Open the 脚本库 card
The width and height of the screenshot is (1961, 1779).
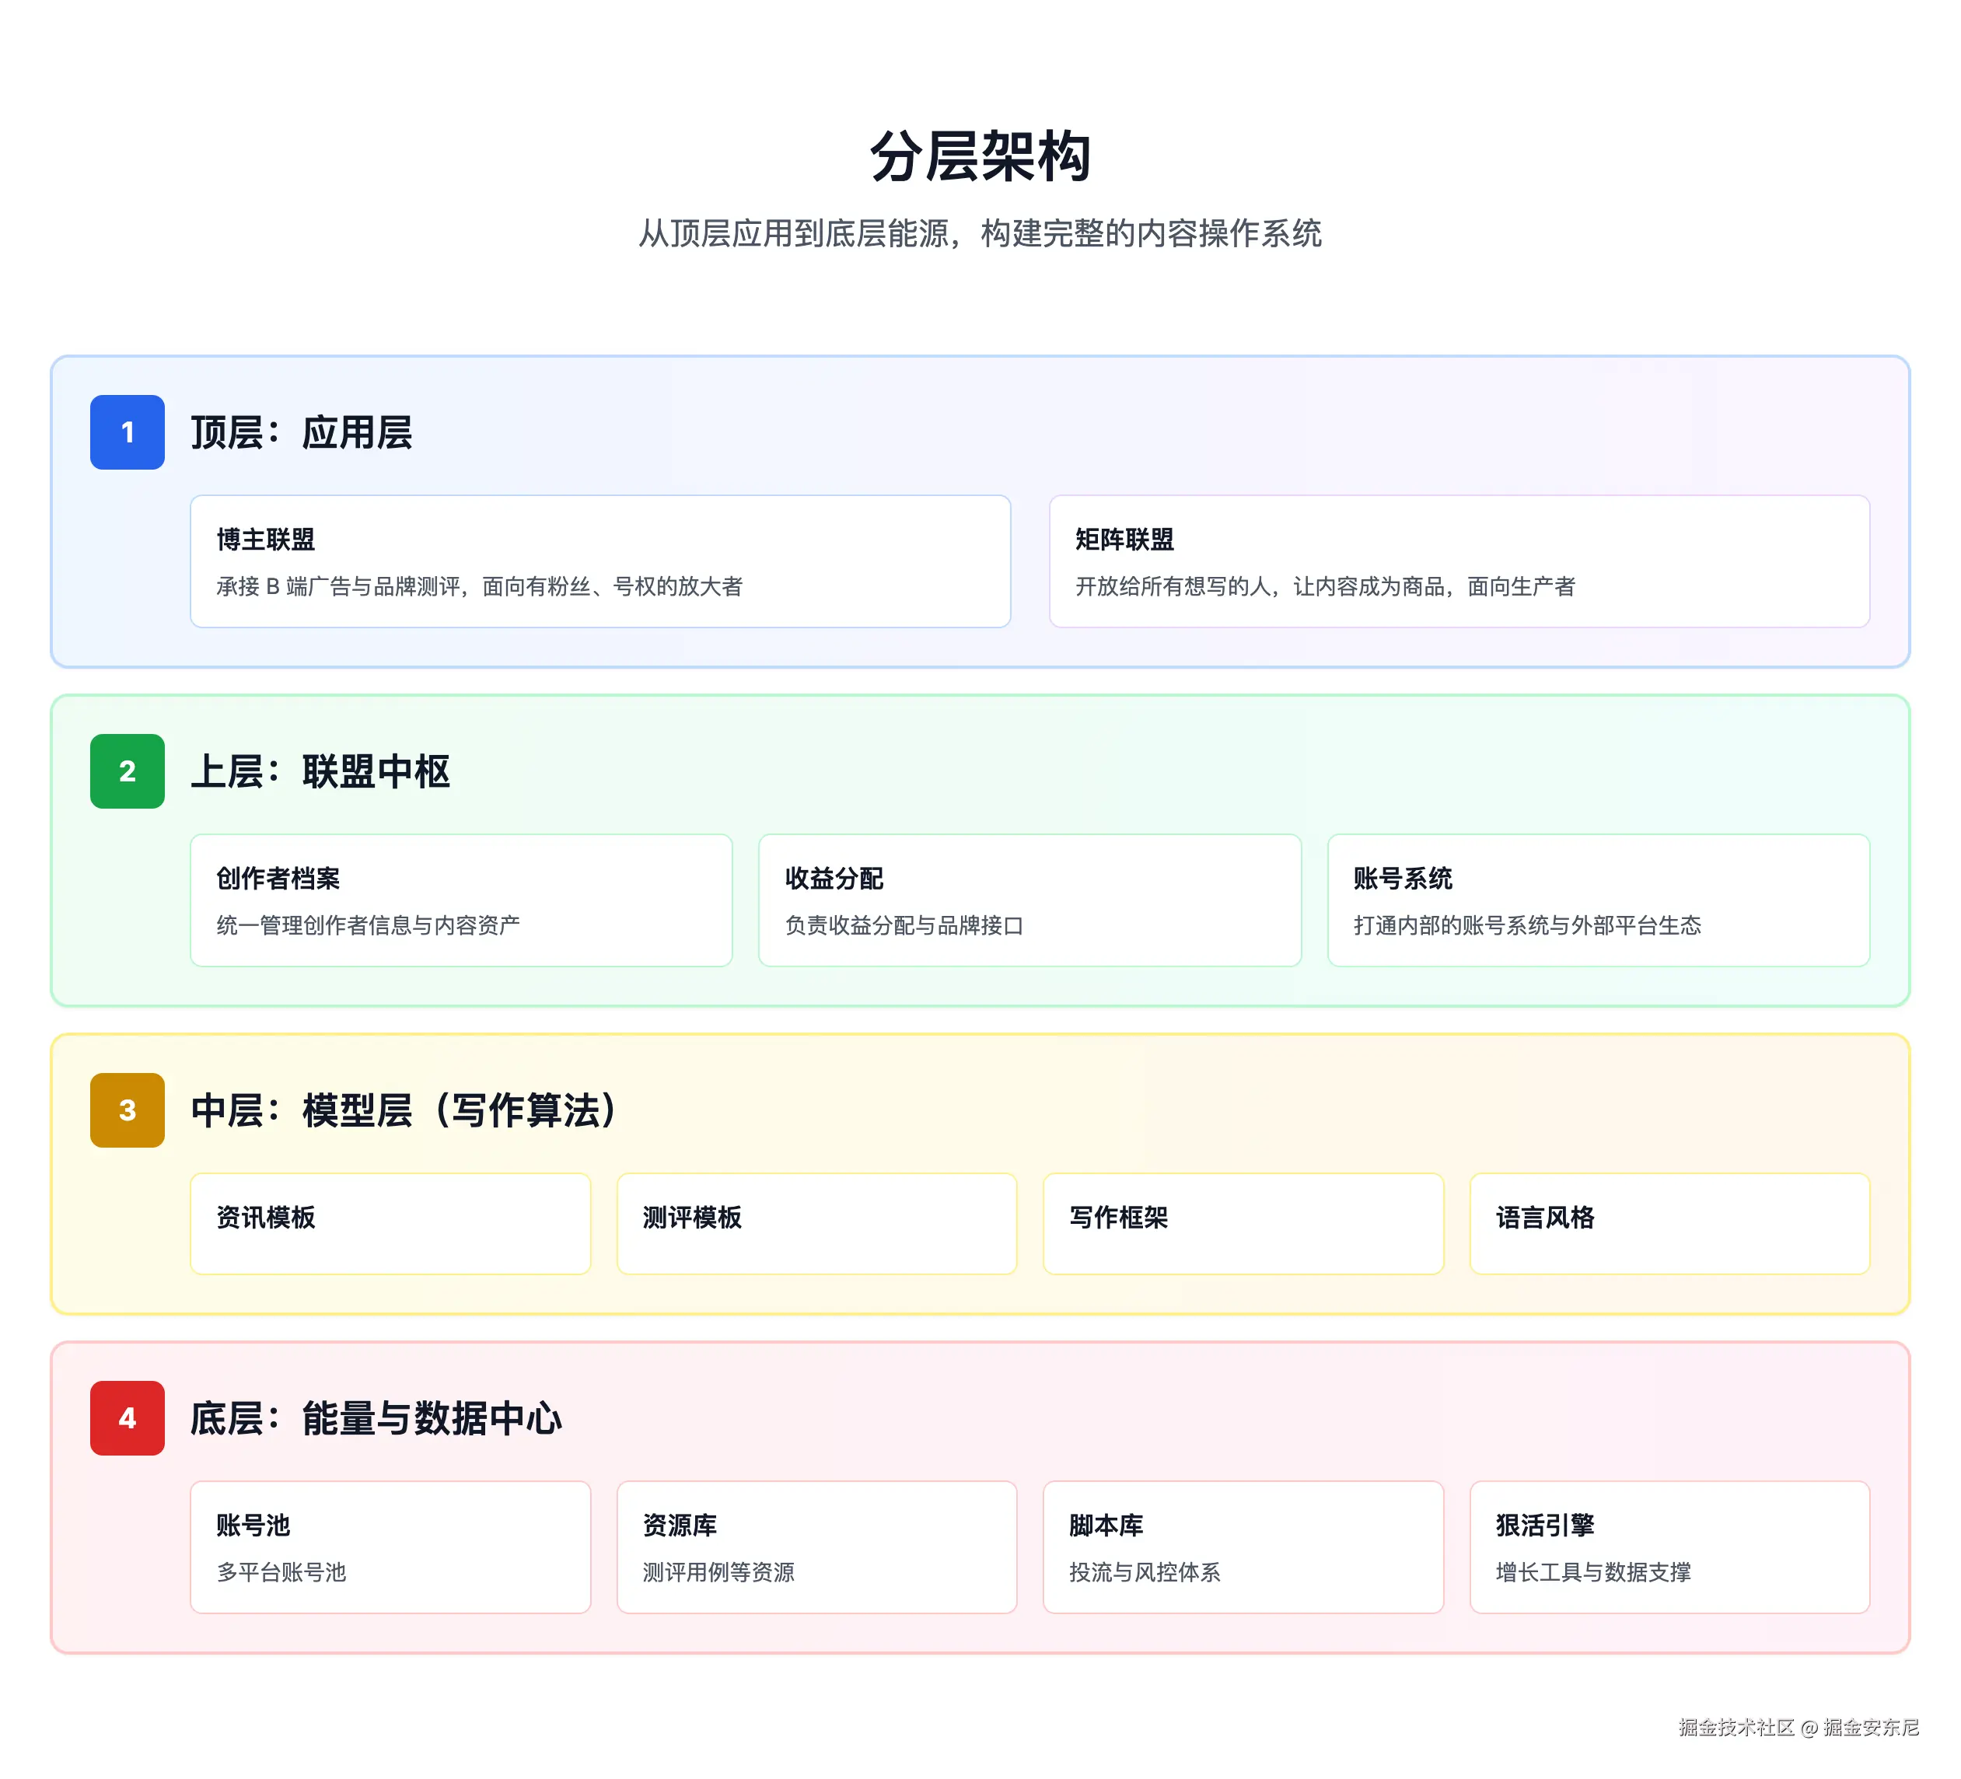(x=1243, y=1547)
